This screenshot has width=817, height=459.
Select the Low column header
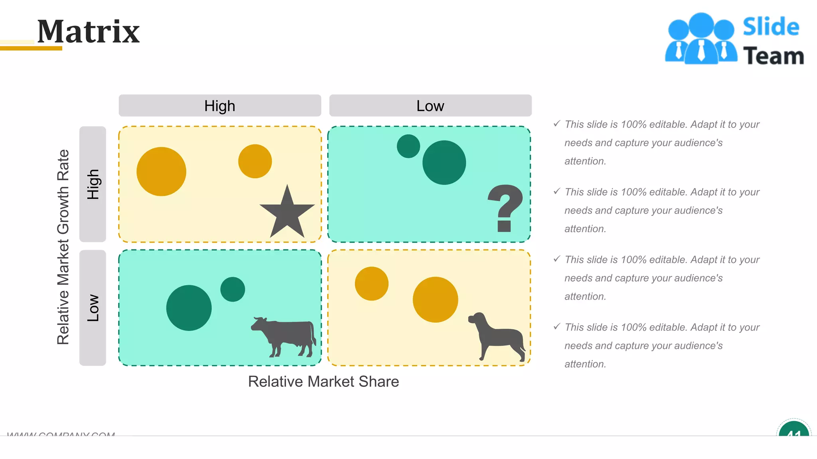click(430, 106)
